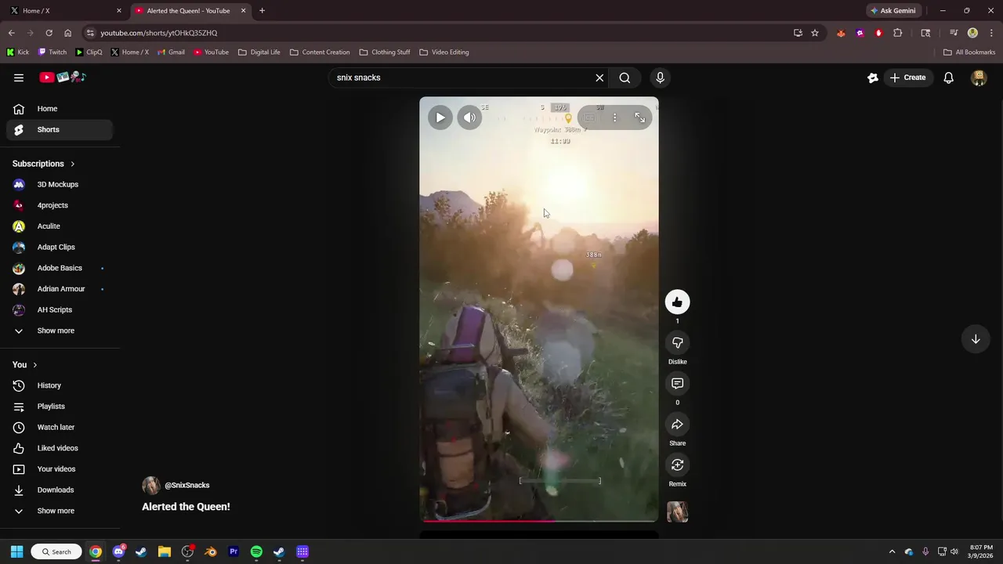Play the paused Short video
The image size is (1003, 564).
pos(440,117)
